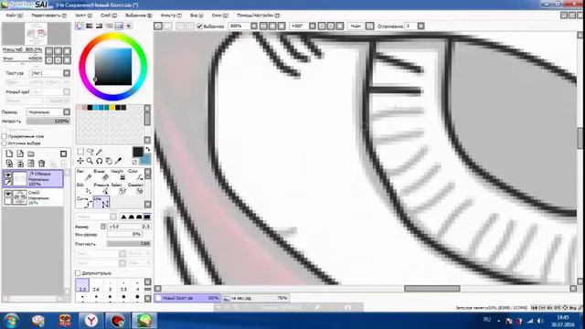Select the Magic Wand tool

point(99,152)
